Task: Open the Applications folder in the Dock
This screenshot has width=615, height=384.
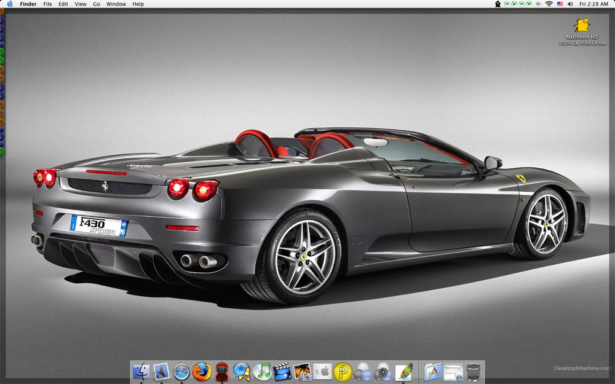Action: (x=433, y=372)
